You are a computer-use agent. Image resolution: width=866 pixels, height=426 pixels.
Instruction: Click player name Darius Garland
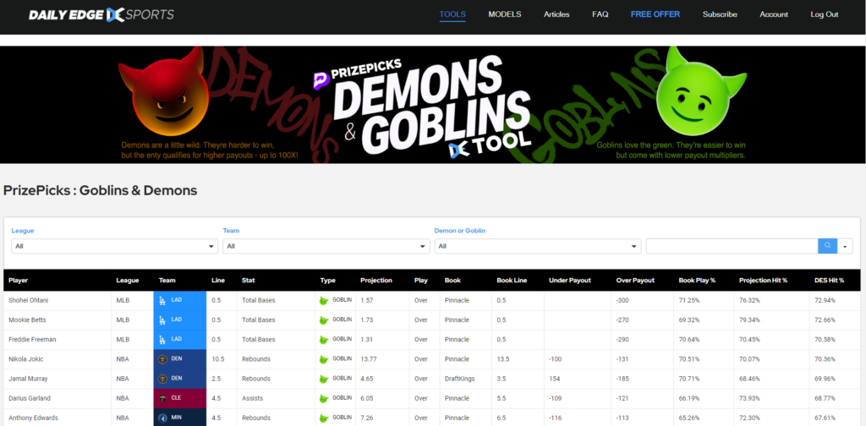28,398
